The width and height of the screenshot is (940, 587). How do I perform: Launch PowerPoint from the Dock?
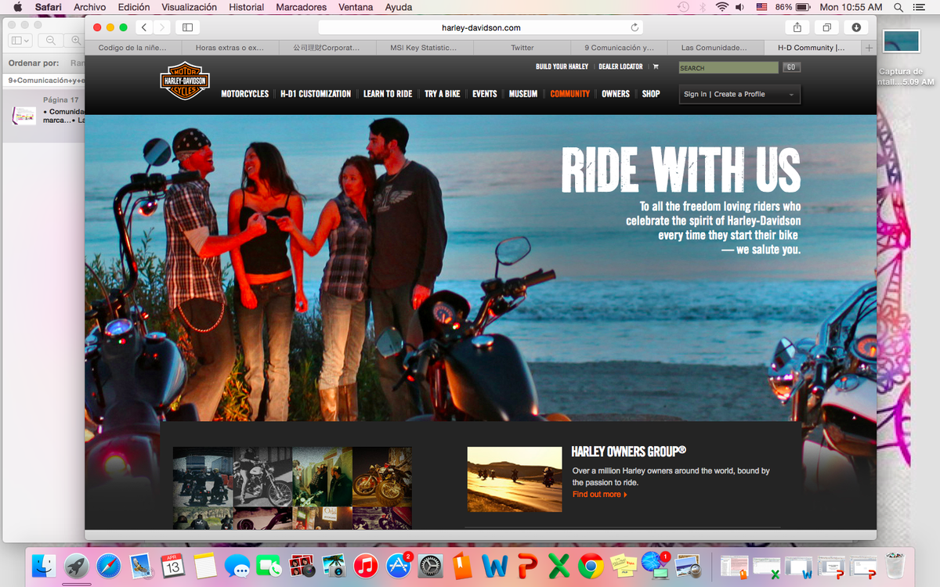(x=527, y=565)
